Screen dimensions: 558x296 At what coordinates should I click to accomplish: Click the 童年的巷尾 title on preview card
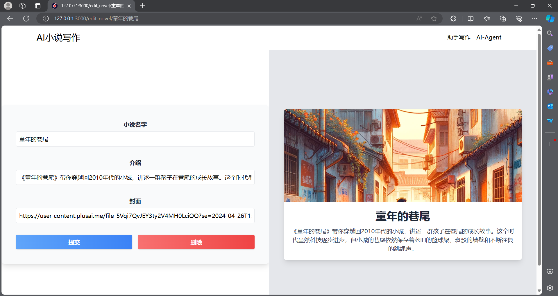click(x=403, y=216)
